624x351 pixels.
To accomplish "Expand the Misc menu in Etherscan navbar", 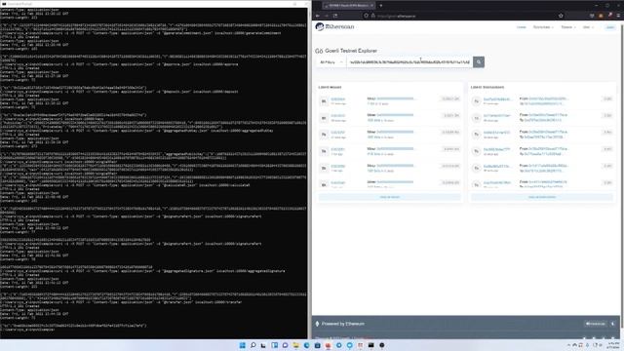I will coord(588,27).
